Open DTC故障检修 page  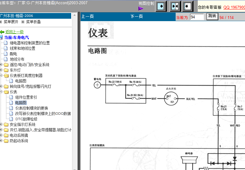tap(26, 119)
